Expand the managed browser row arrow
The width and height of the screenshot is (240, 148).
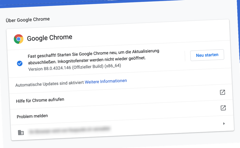coord(224,123)
